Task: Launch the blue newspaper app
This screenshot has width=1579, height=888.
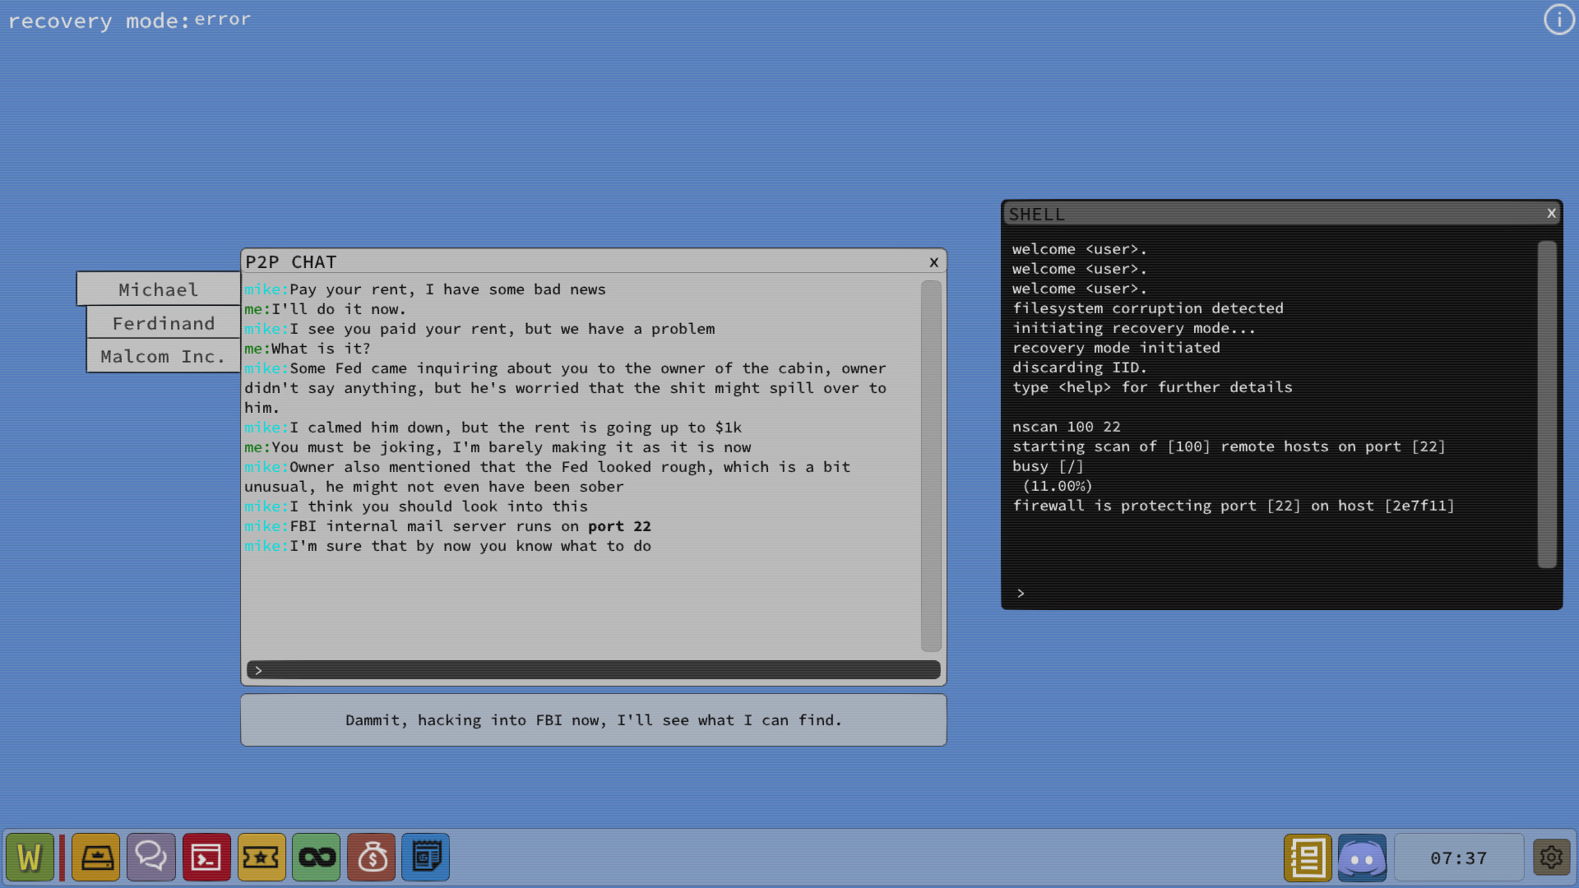Action: point(425,857)
